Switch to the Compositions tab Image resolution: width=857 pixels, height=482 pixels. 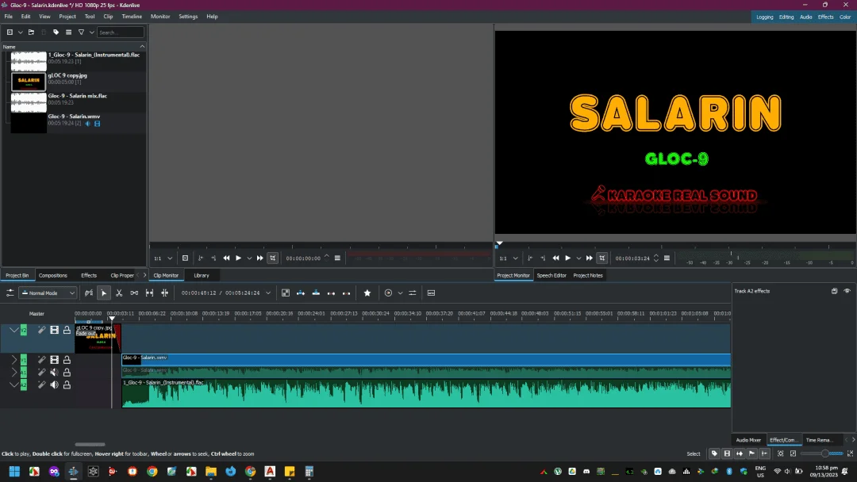click(53, 276)
